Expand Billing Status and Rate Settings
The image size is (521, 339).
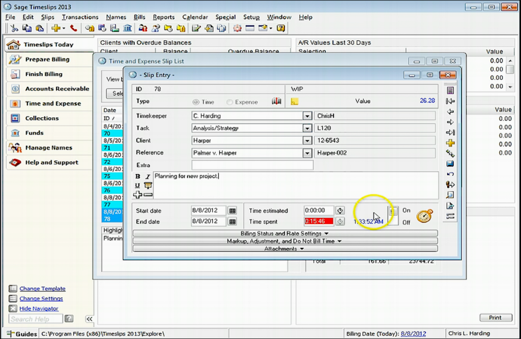point(285,233)
